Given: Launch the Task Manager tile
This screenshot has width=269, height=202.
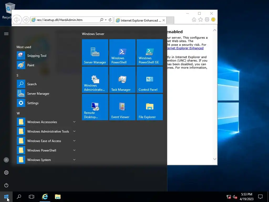Looking at the screenshot, I should click(122, 80).
